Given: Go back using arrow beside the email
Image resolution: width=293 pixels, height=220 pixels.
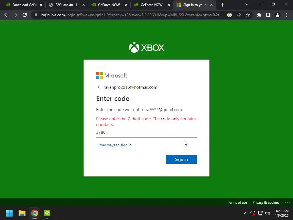Looking at the screenshot, I should [99, 87].
